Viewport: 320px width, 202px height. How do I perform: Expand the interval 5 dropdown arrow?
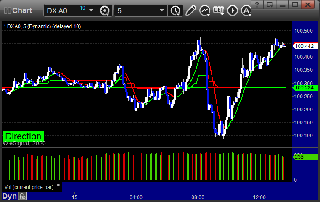click(162, 10)
